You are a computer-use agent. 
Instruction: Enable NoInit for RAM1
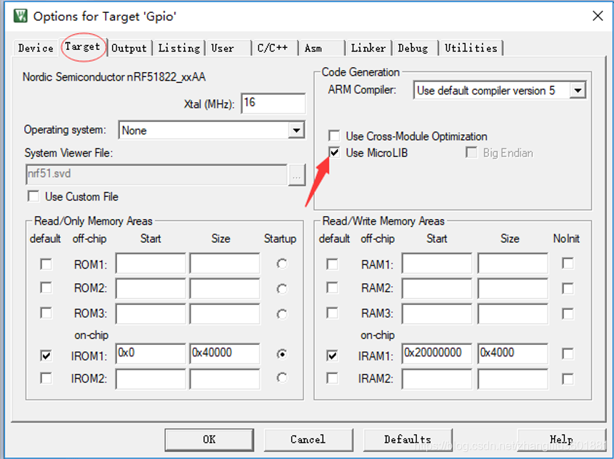coord(568,263)
